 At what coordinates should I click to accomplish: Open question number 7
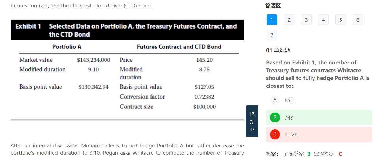tap(272, 35)
